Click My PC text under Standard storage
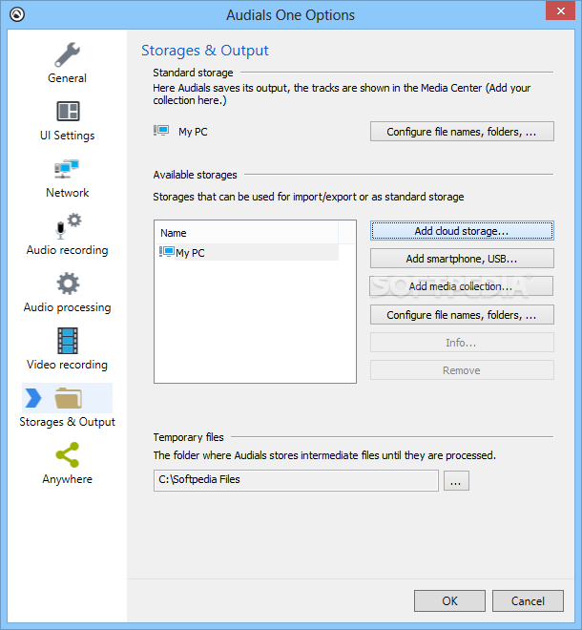 (x=193, y=132)
